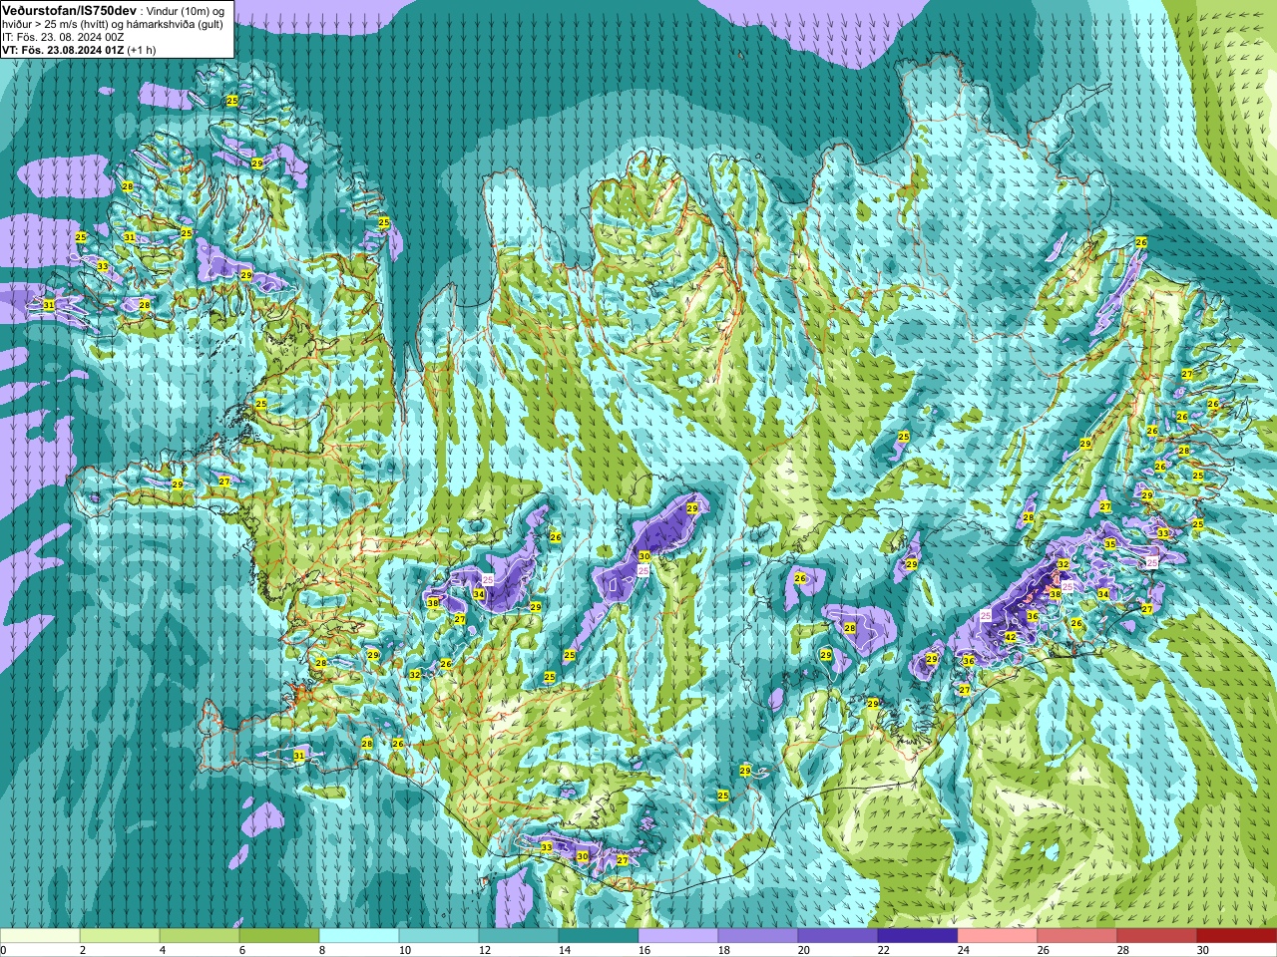
Task: Select the 28–30 m/s red legend segment
Action: (1157, 936)
